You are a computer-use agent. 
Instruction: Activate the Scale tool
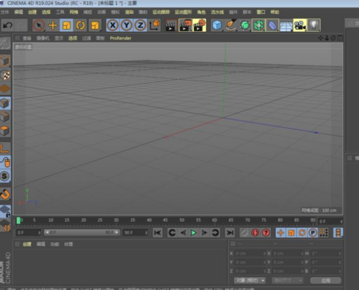pyautogui.click(x=67, y=25)
